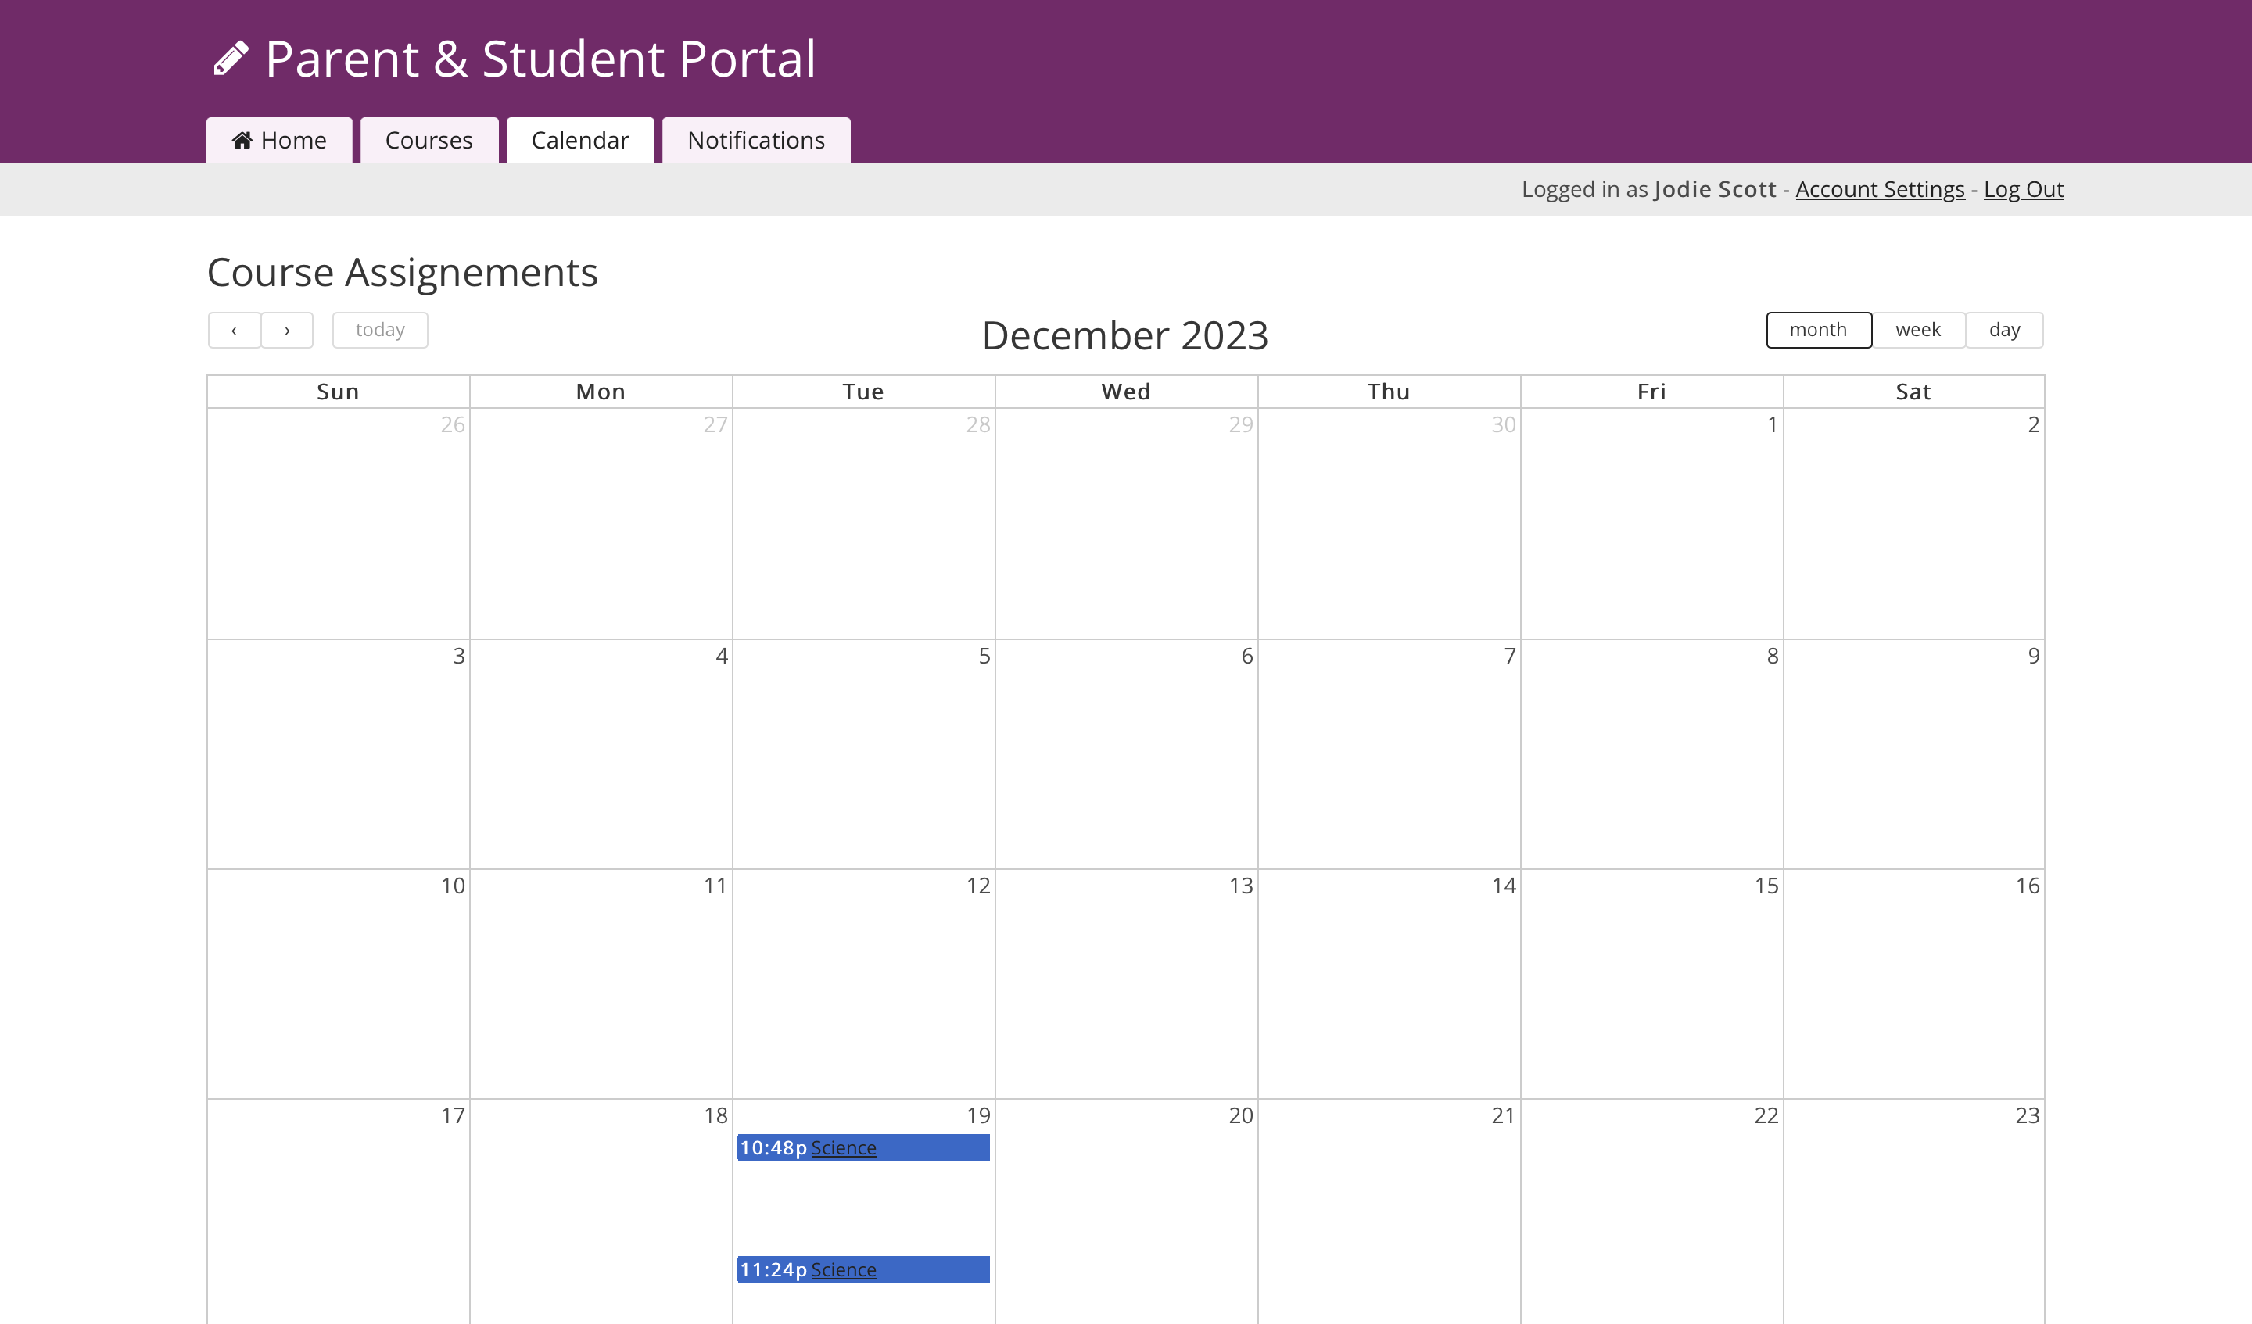The width and height of the screenshot is (2252, 1324).
Task: Open the Notifications tab
Action: point(756,140)
